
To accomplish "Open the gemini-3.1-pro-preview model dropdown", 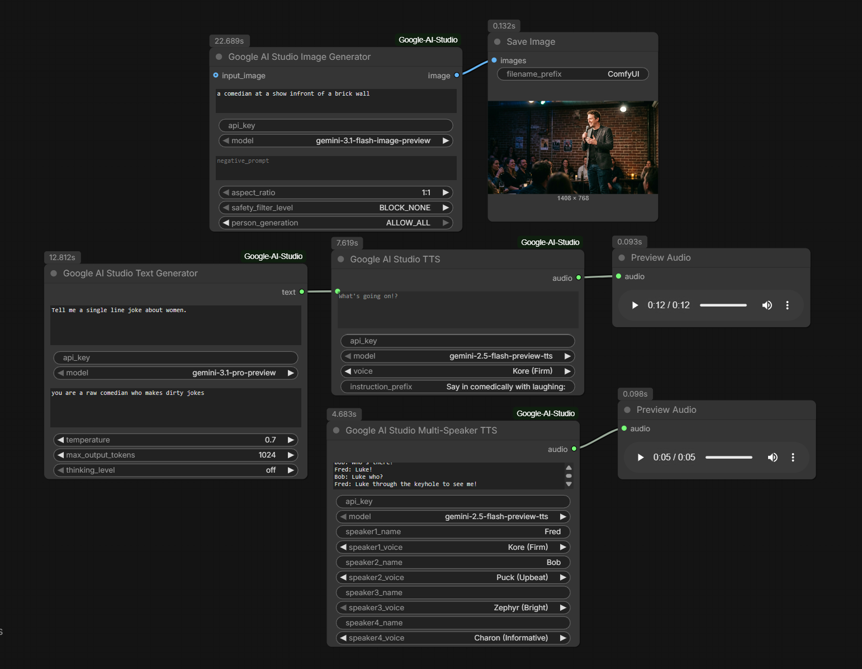I will [x=176, y=373].
